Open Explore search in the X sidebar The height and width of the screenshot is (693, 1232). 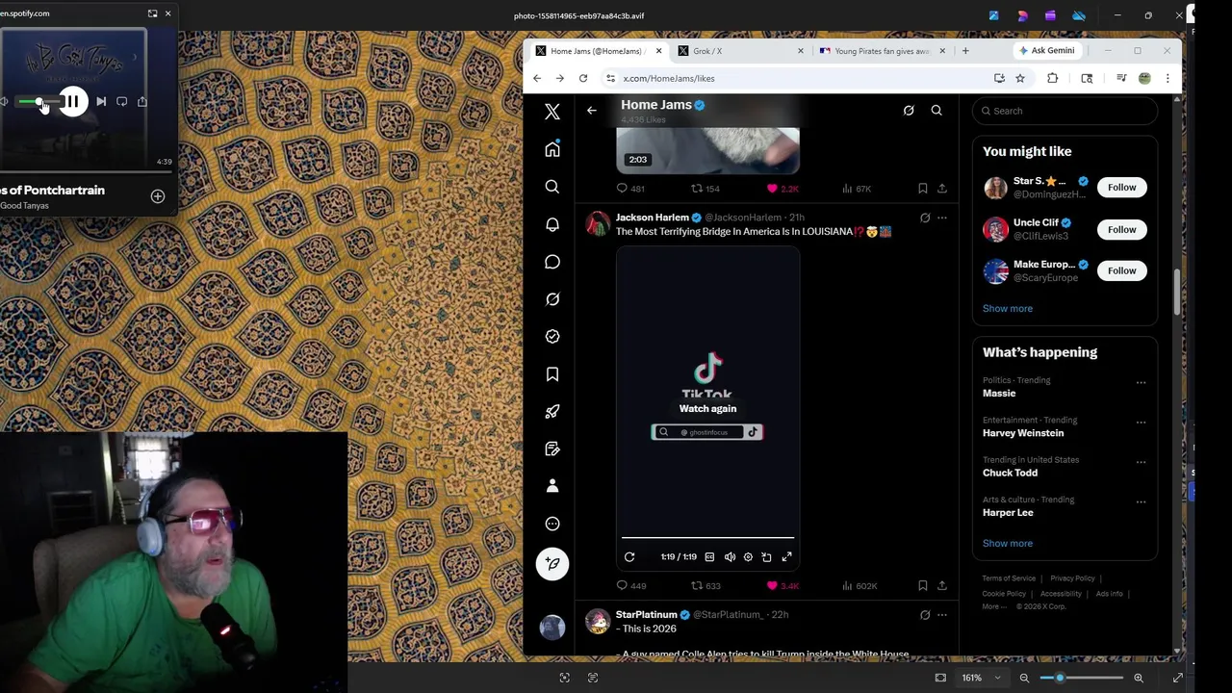click(552, 187)
